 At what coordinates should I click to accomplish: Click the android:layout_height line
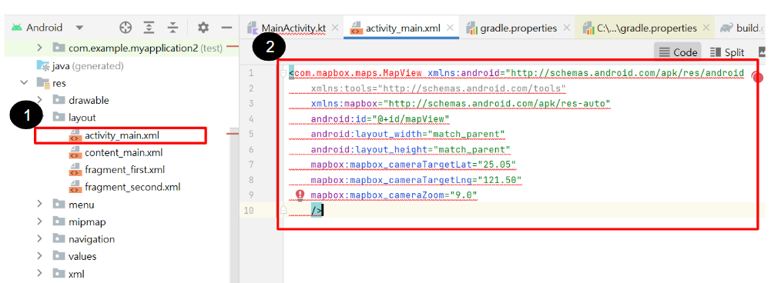pyautogui.click(x=411, y=149)
